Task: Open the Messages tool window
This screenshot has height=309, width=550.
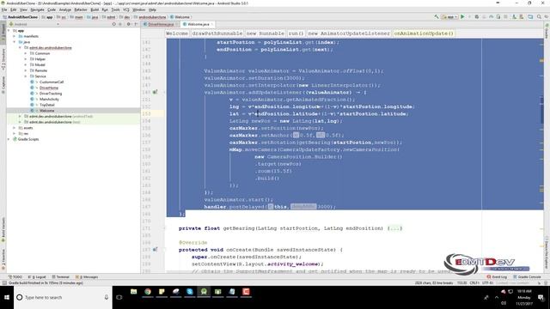Action: click(x=87, y=276)
